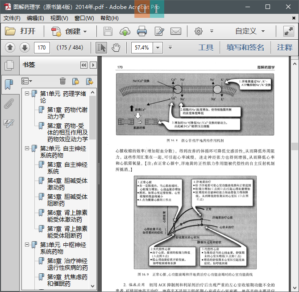Click the page number field showing 170
299x292 pixels.
[x=42, y=47]
